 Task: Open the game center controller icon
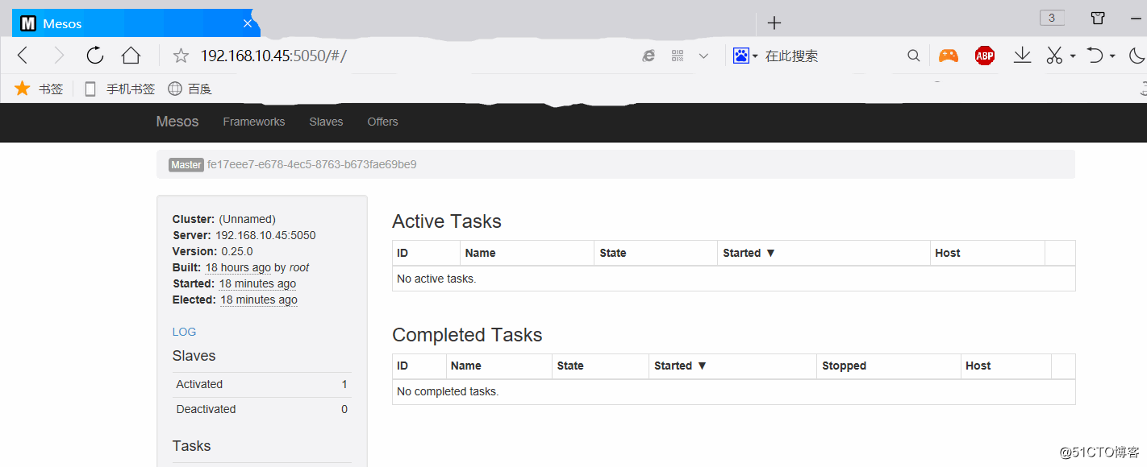tap(949, 56)
